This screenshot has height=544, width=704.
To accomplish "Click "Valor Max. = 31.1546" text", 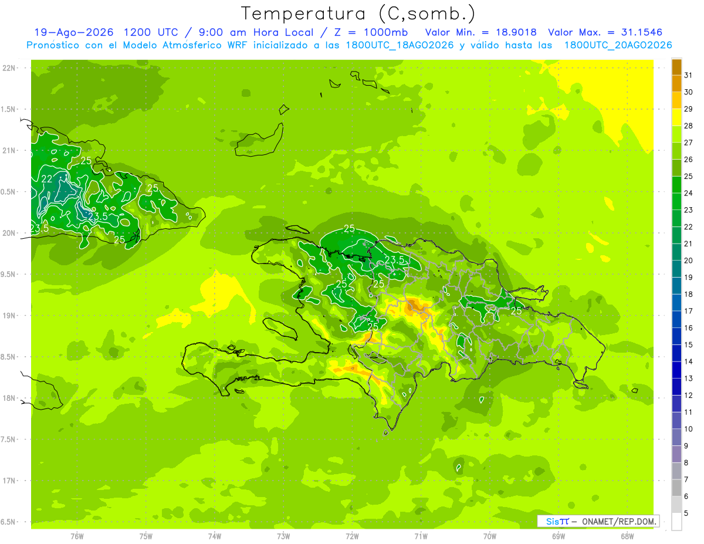I will [x=605, y=32].
